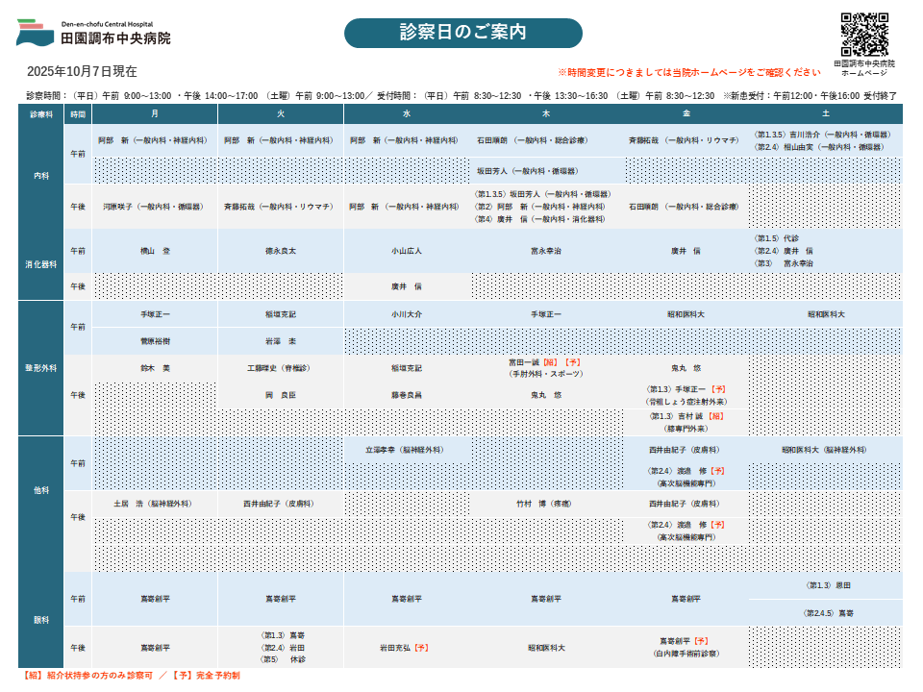Click 小川大介 in Wednesday orthopedics morning
Image resolution: width=923 pixels, height=692 pixels.
pos(407,314)
